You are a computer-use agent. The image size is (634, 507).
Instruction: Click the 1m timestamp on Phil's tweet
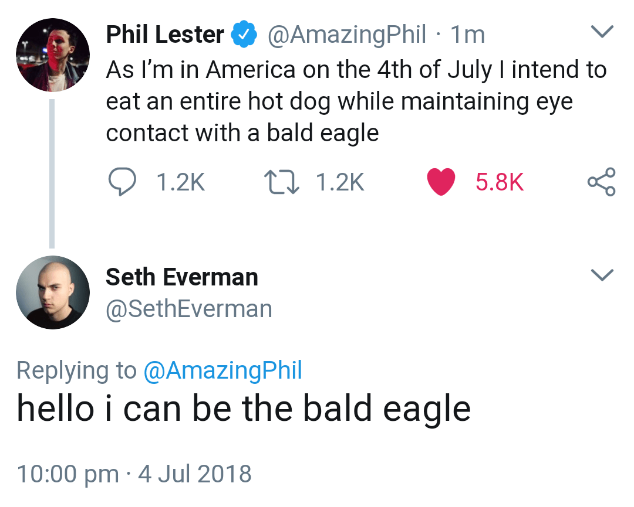click(467, 35)
